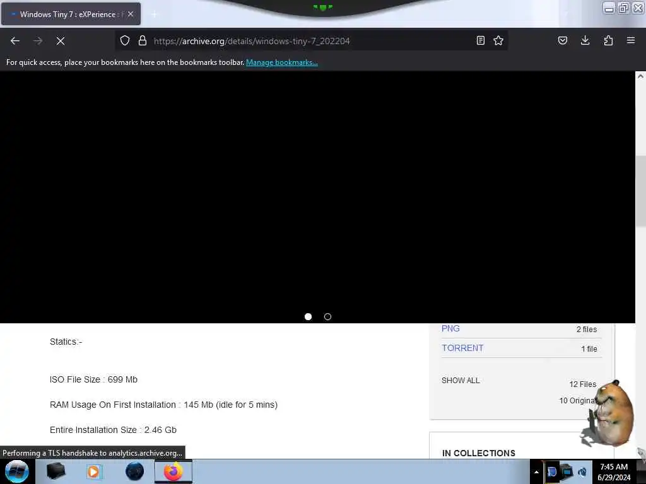Click SHOW ALL files
This screenshot has width=646, height=484.
[x=461, y=380]
